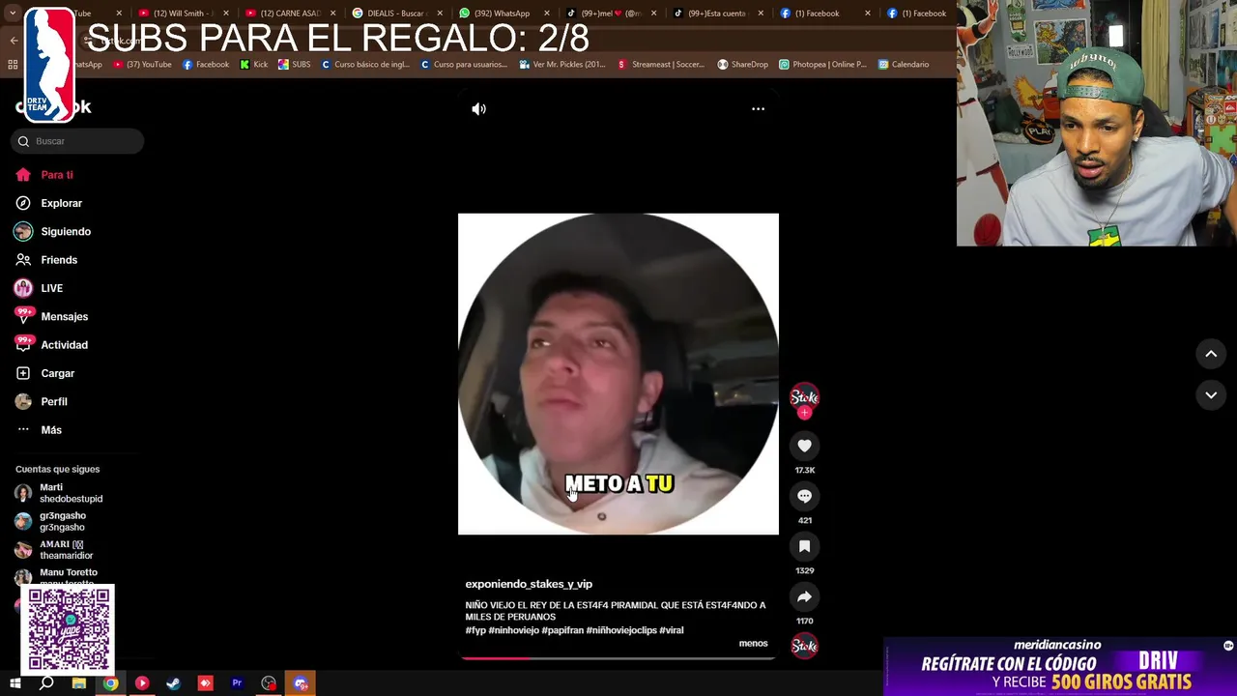Open Photopea Online bookmark

point(822,65)
